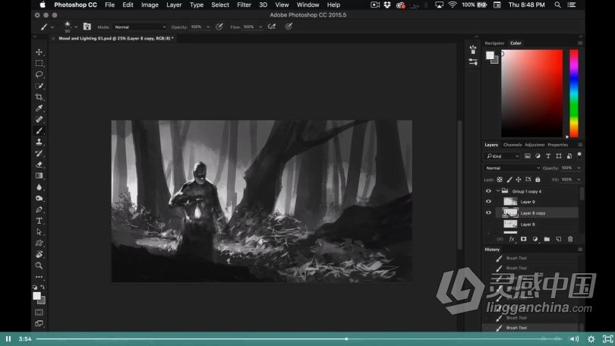Click the Add layer style fx icon

click(x=512, y=239)
